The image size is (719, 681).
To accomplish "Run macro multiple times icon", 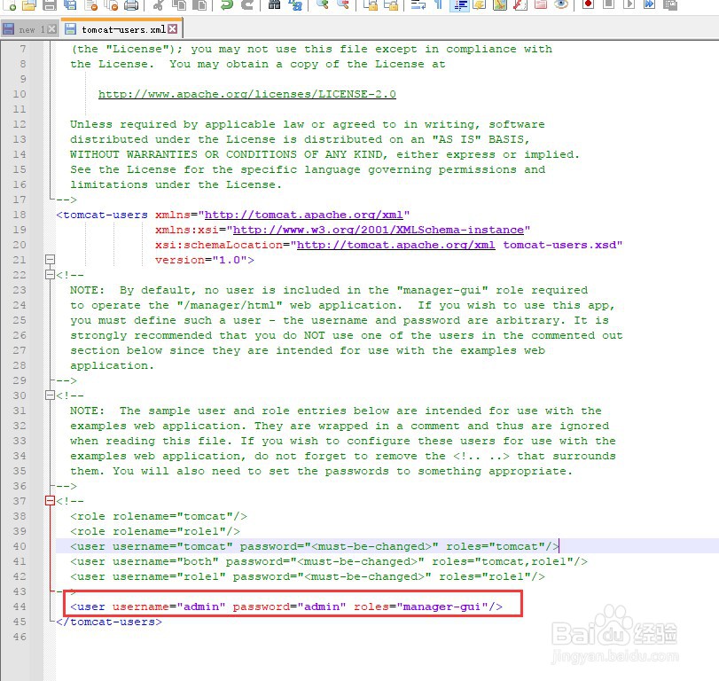I will (649, 4).
